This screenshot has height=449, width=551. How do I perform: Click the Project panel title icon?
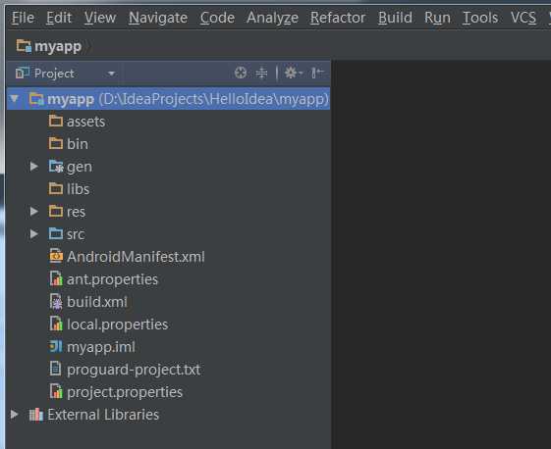click(x=23, y=73)
